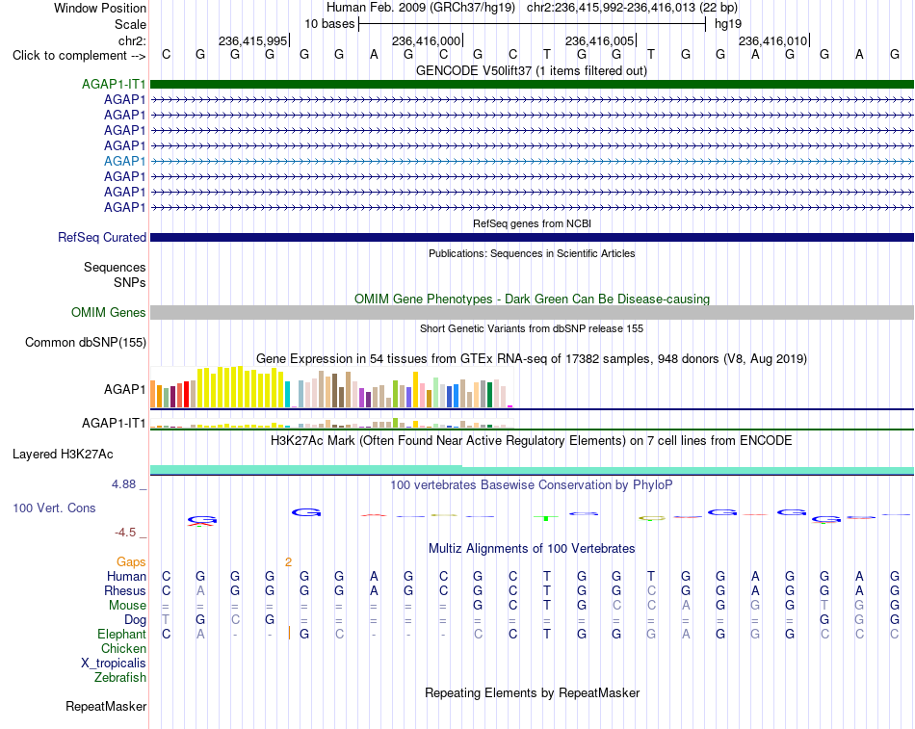This screenshot has width=915, height=729.
Task: Click the 236,416,000 ruler position marker
Action: tap(427, 40)
